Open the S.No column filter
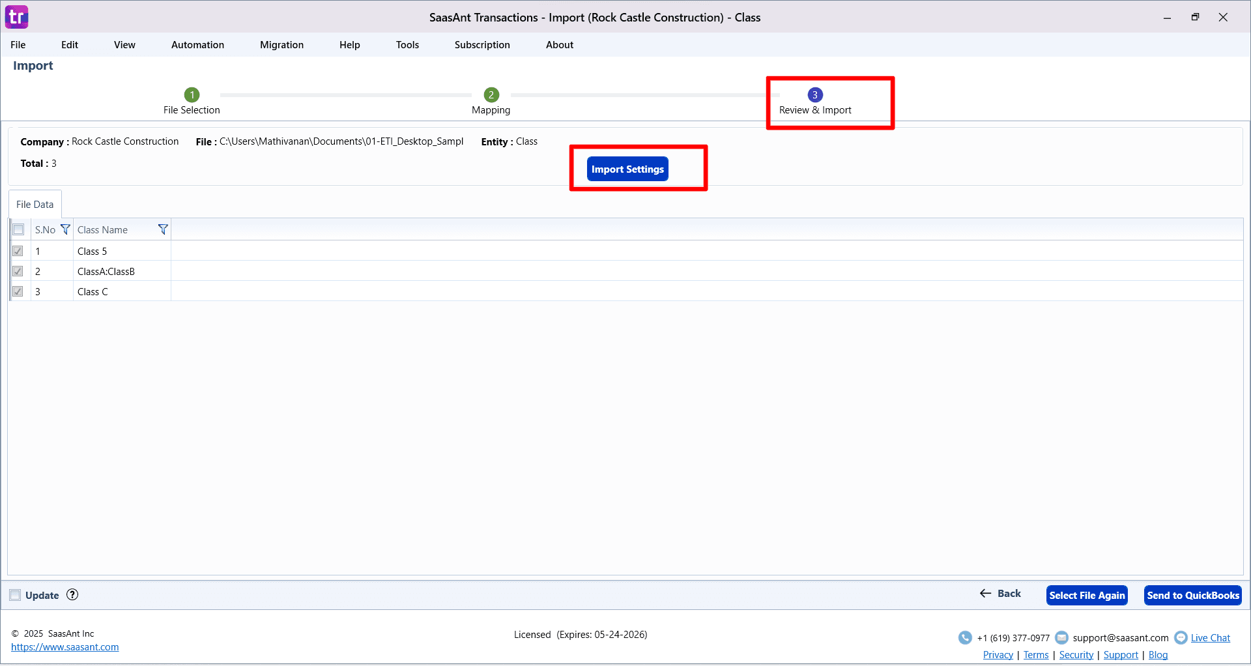 65,229
